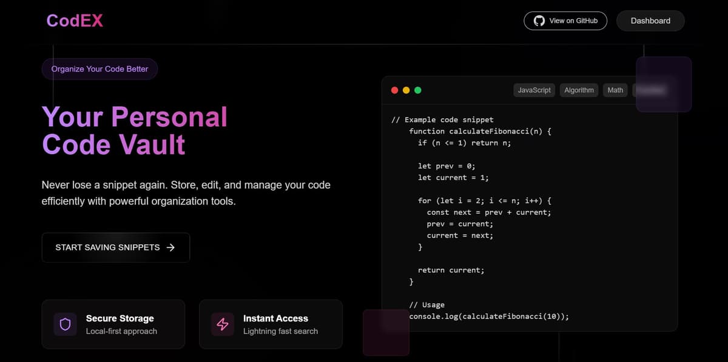Click the Your Personal Code Vault heading
728x362 pixels.
click(134, 130)
